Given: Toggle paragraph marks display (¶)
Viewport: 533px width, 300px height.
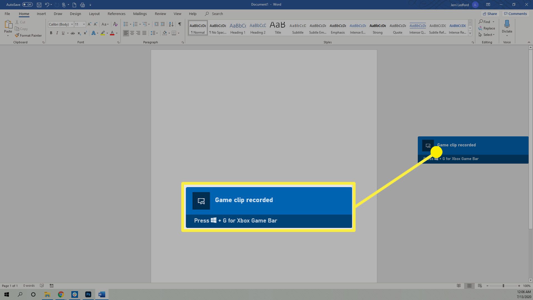Looking at the screenshot, I should coord(180,24).
